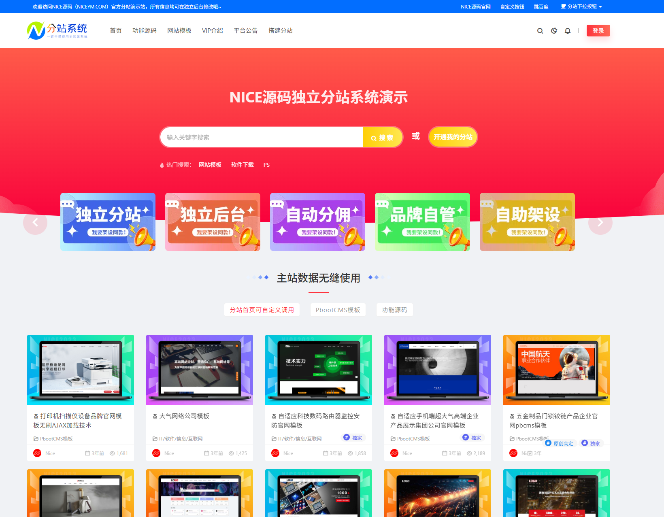Open the 搭建分站 menu item
The width and height of the screenshot is (664, 517).
281,31
